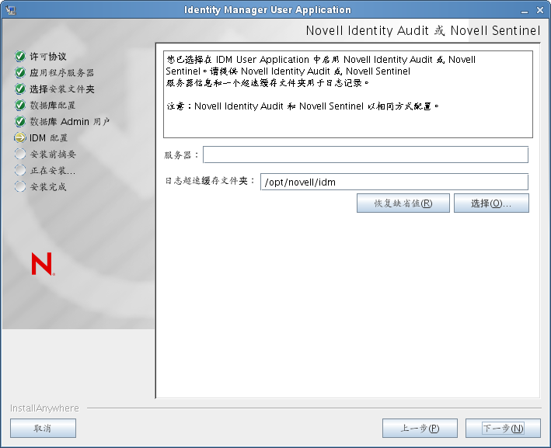Click the 应用程序服务器 step label
The height and width of the screenshot is (448, 551).
[x=62, y=73]
